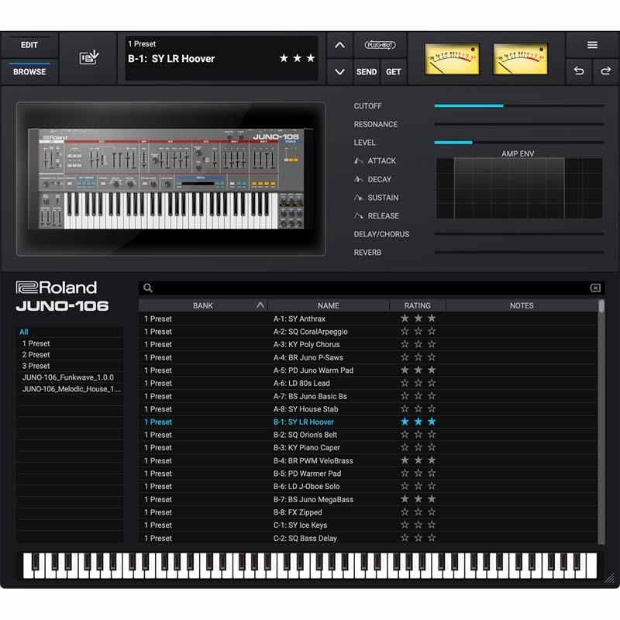Viewport: 620px width, 620px height.
Task: Click the window resize grip corner
Action: click(x=609, y=577)
